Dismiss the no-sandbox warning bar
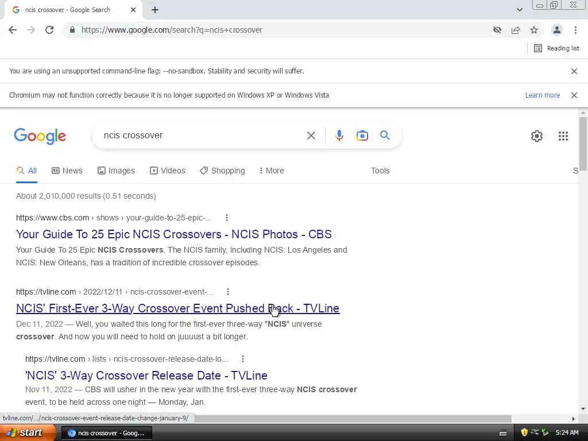Image resolution: width=588 pixels, height=441 pixels. click(574, 71)
